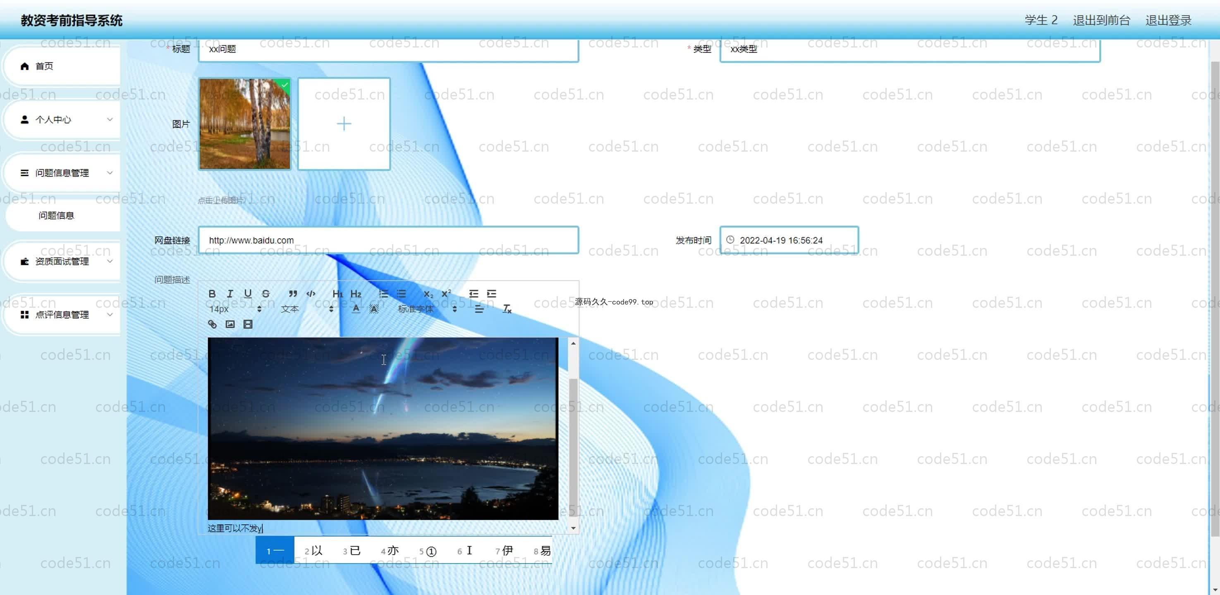Select IME candidate 4 亦

tap(390, 550)
